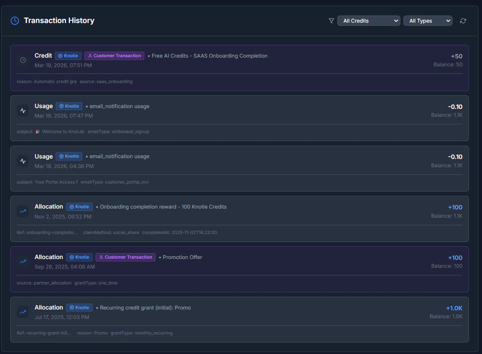Open the All Credits dropdown
This screenshot has width=482, height=354.
[x=368, y=21]
